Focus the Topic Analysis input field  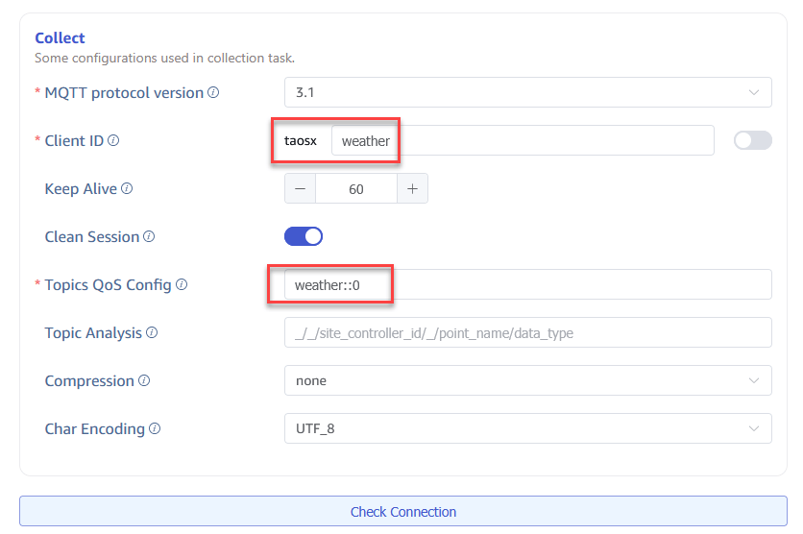click(x=527, y=332)
